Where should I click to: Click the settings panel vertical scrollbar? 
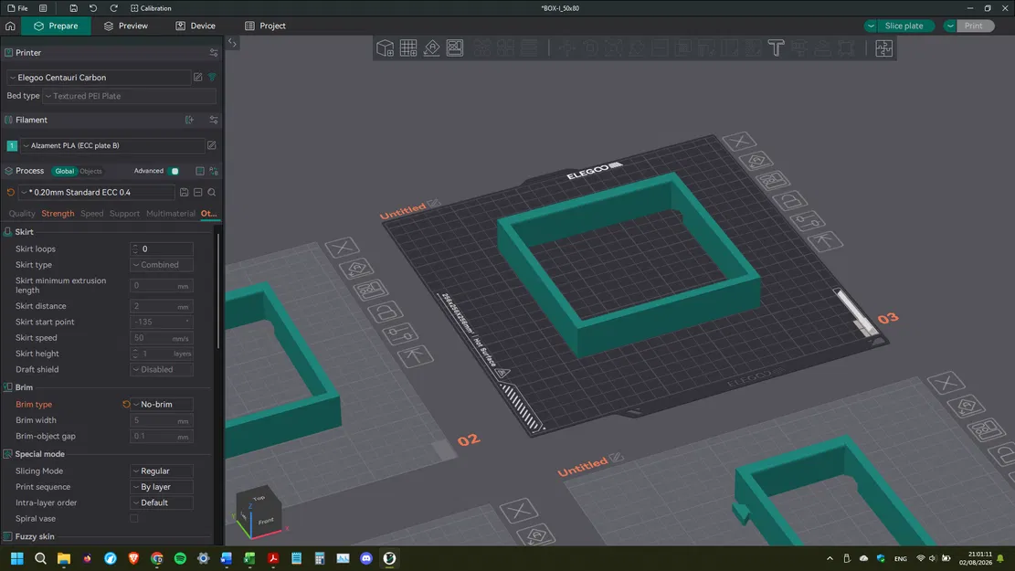pos(218,291)
